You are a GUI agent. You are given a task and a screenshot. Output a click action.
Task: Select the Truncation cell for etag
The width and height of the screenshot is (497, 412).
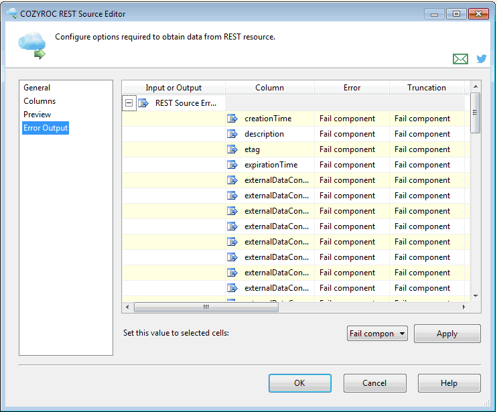point(427,149)
